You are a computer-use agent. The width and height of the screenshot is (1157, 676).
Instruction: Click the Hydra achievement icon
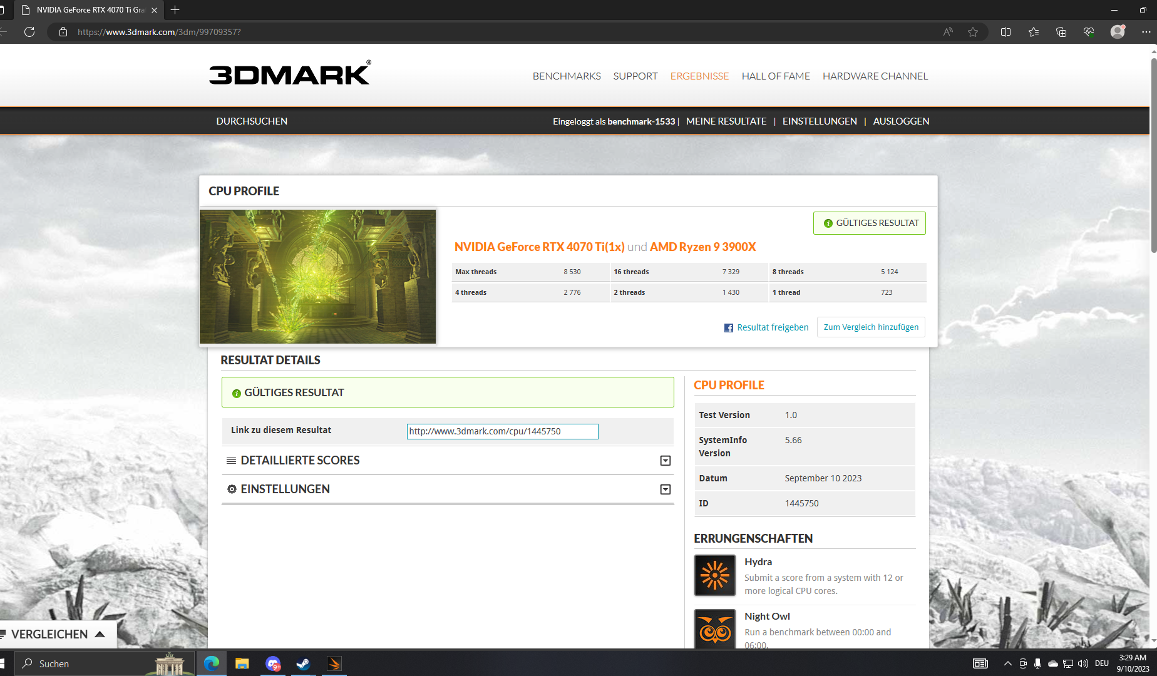(x=715, y=575)
